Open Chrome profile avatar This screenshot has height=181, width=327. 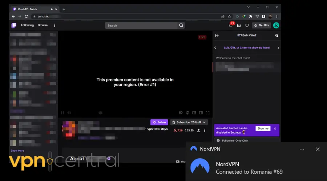[x=270, y=16]
